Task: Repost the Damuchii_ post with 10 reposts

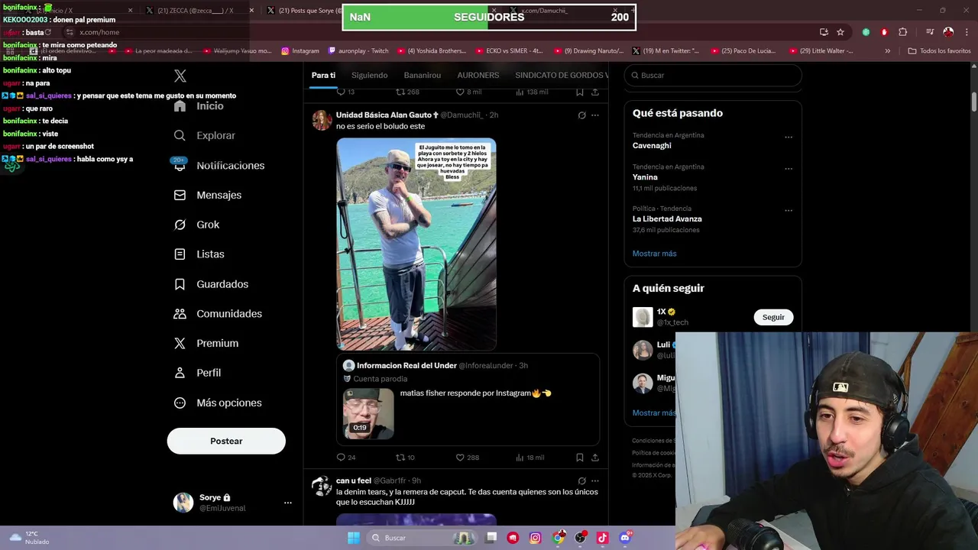Action: pyautogui.click(x=405, y=458)
